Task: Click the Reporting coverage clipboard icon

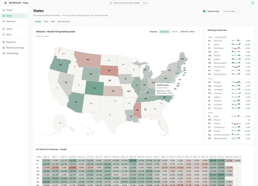Action: pos(4,48)
